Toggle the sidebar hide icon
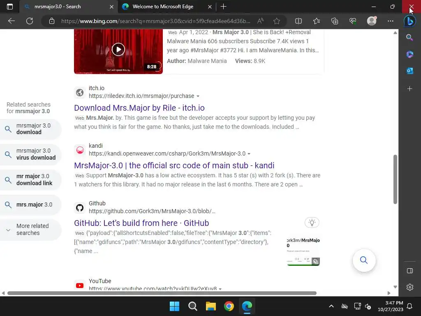Screen dimensions: 421x316 point(410,271)
